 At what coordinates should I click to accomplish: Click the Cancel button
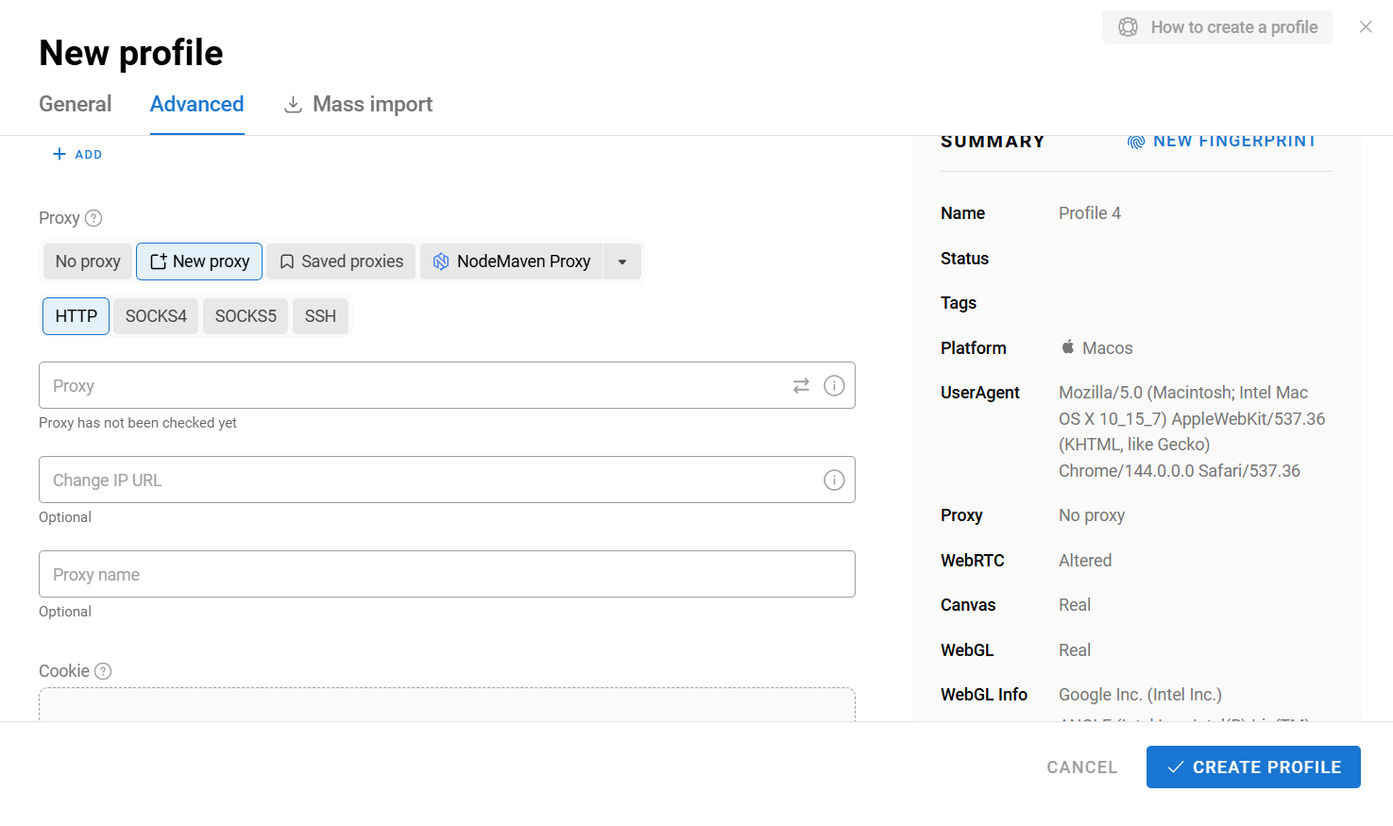[1082, 767]
